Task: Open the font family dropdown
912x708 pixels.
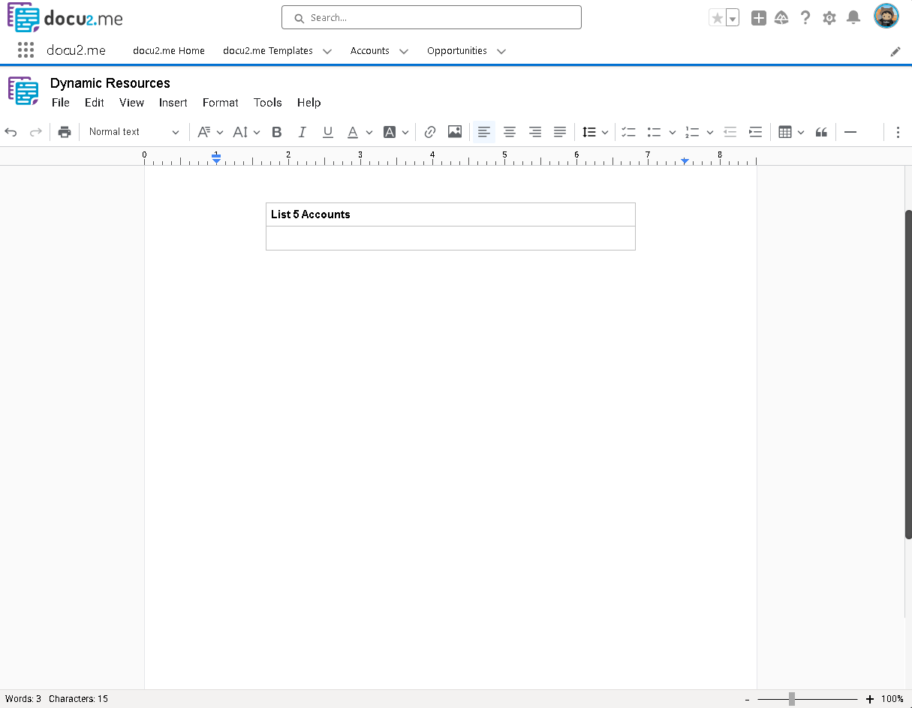Action: tap(209, 132)
